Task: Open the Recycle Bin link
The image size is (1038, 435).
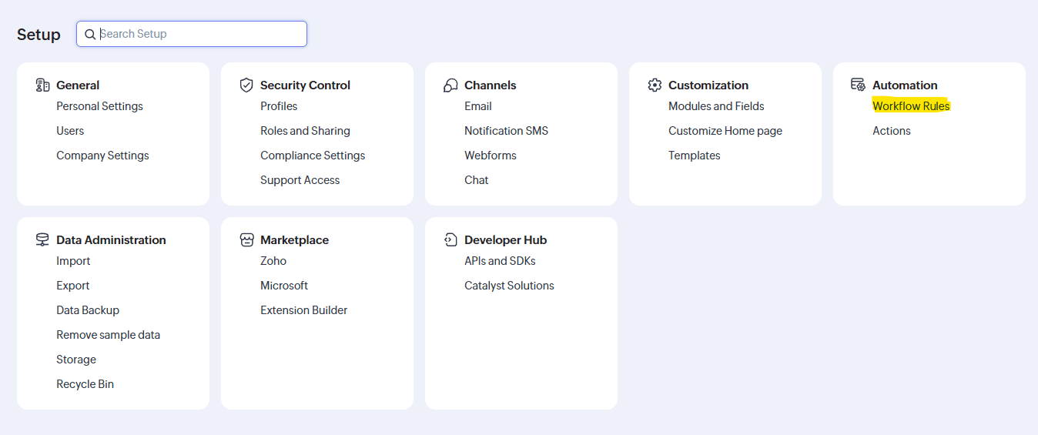Action: pyautogui.click(x=85, y=384)
